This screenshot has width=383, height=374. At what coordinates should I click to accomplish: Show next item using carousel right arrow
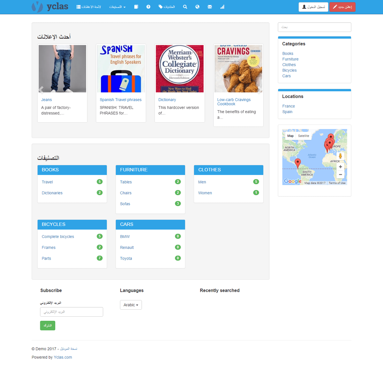tap(259, 90)
